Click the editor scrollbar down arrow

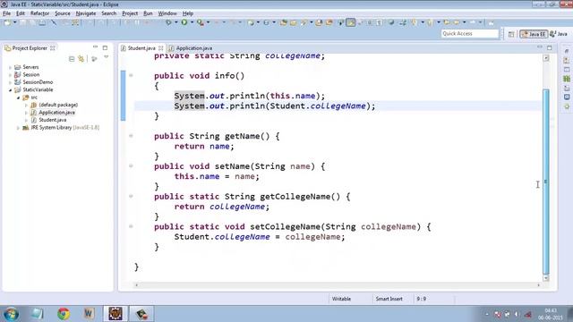[x=546, y=278]
